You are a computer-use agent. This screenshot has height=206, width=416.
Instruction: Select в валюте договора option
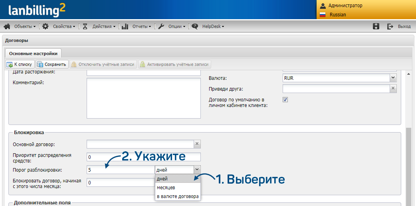coord(178,197)
